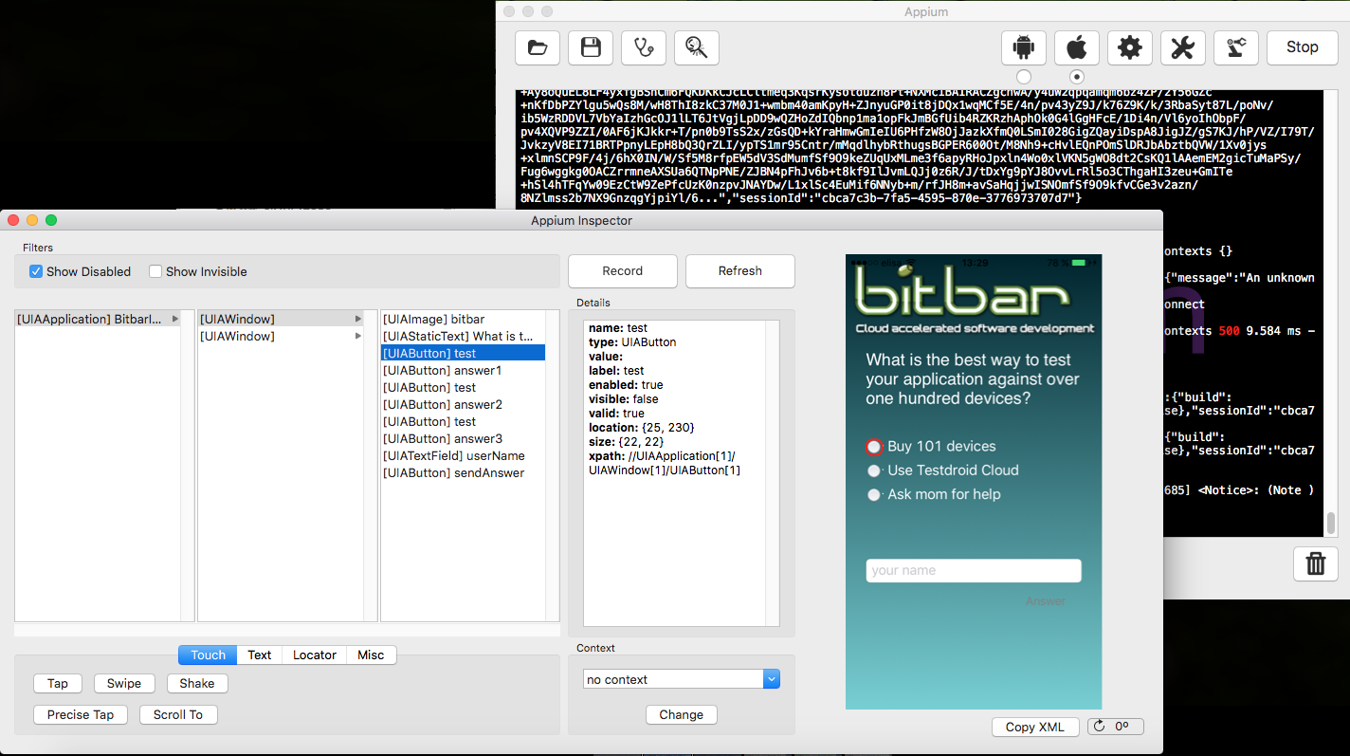Select the Android radio button
Screen dimensions: 1350x756
(x=1024, y=77)
